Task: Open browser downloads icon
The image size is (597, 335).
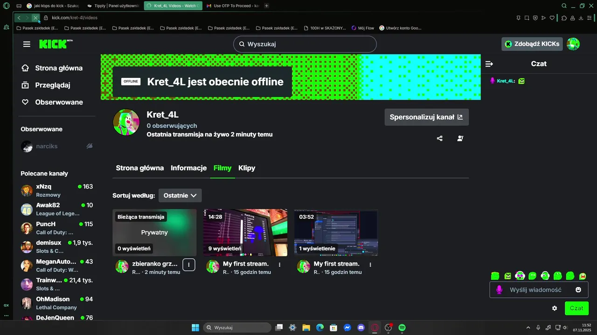Action: coord(581,18)
